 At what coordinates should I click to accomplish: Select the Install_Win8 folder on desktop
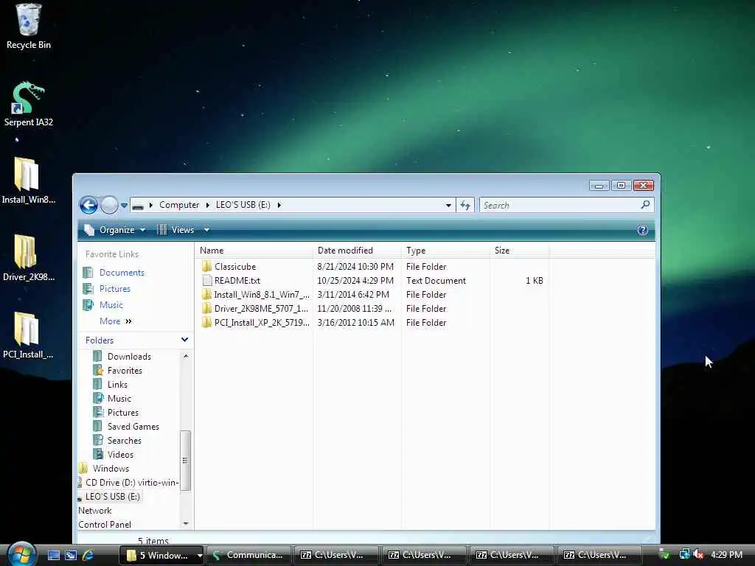coord(29,181)
